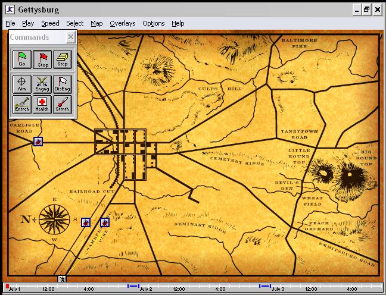The image size is (386, 295).
Task: Open the Options menu
Action: click(153, 23)
